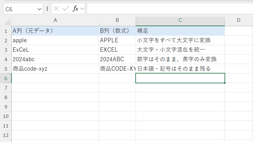This screenshot has width=253, height=142.
Task: Select row 4 header
Action: [x=6, y=59]
